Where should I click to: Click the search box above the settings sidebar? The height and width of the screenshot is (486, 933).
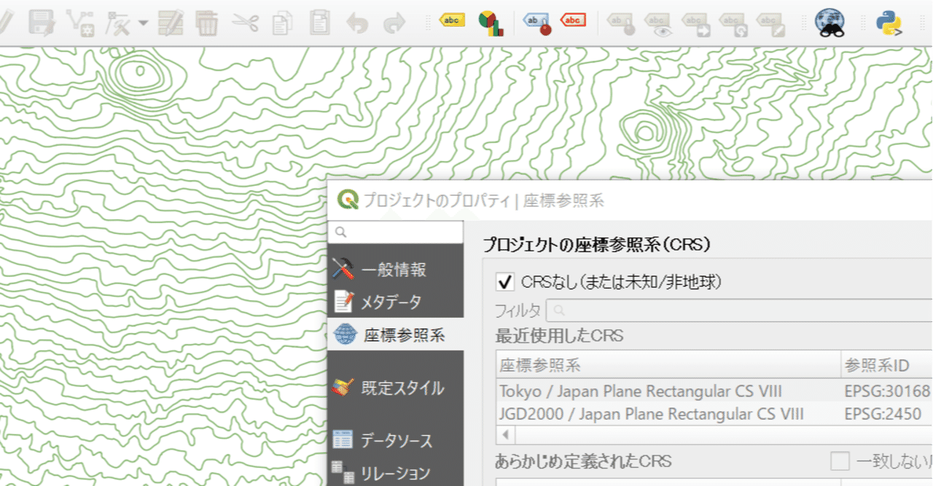396,232
